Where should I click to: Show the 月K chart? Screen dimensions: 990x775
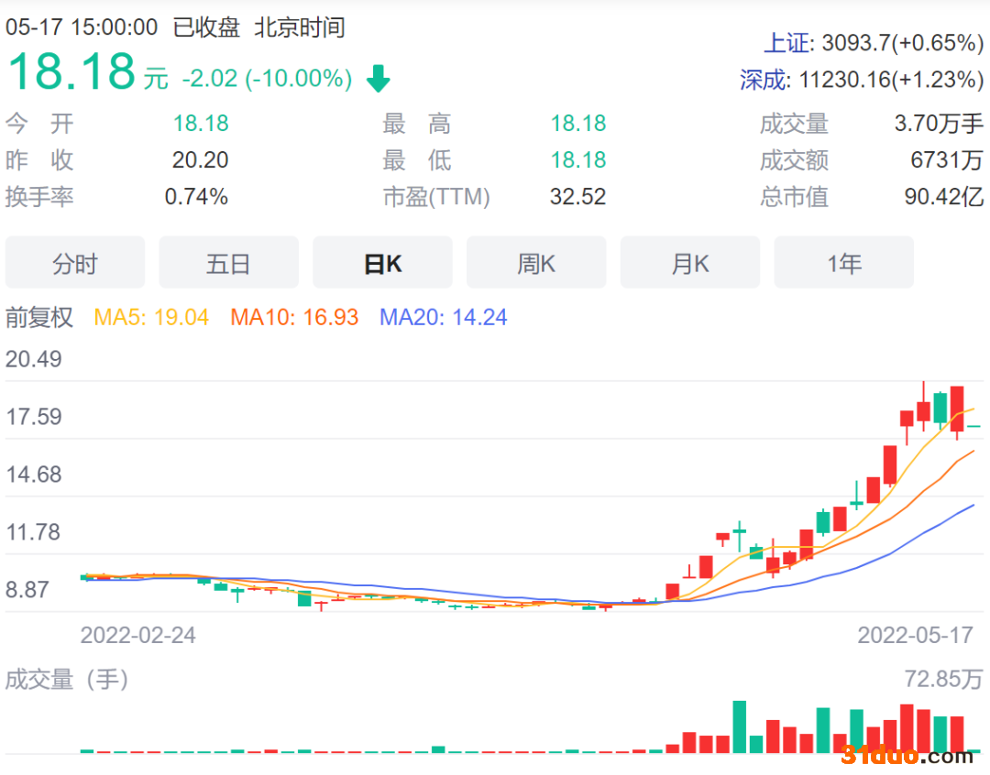[x=690, y=264]
